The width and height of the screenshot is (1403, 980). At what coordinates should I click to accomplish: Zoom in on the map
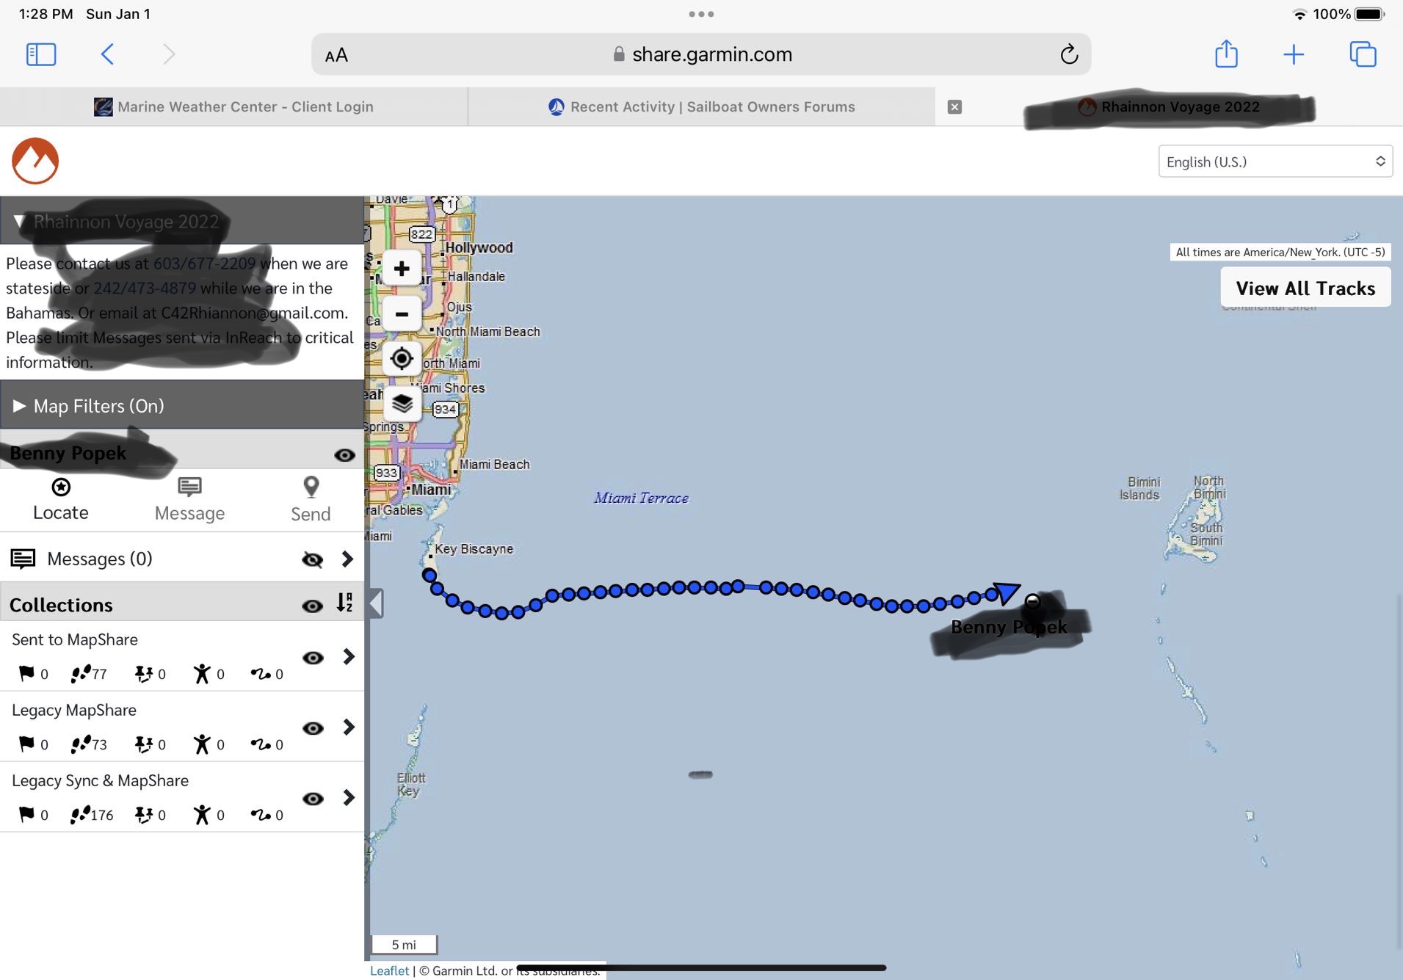402,269
